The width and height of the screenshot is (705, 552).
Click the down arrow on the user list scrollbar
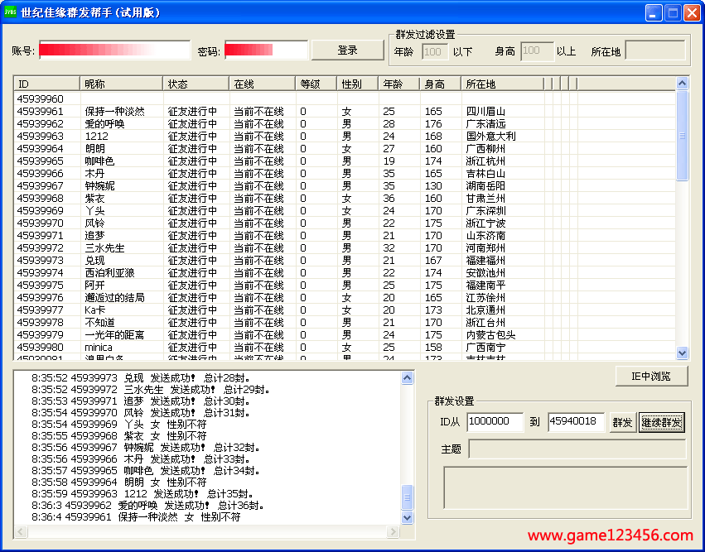[x=682, y=353]
